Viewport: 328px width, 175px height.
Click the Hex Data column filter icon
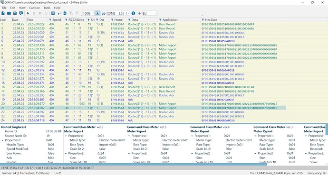[x=203, y=20]
